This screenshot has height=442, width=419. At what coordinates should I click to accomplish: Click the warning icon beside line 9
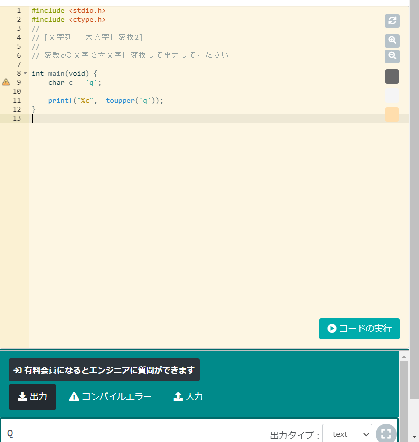point(6,82)
